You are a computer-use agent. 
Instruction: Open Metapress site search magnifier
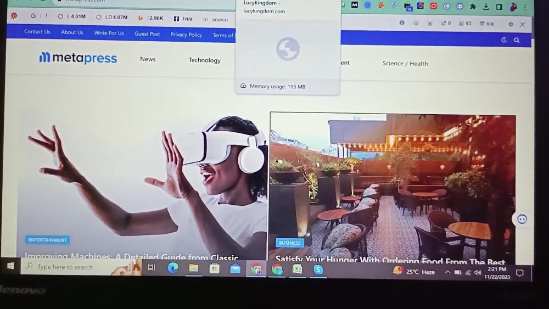tap(517, 40)
